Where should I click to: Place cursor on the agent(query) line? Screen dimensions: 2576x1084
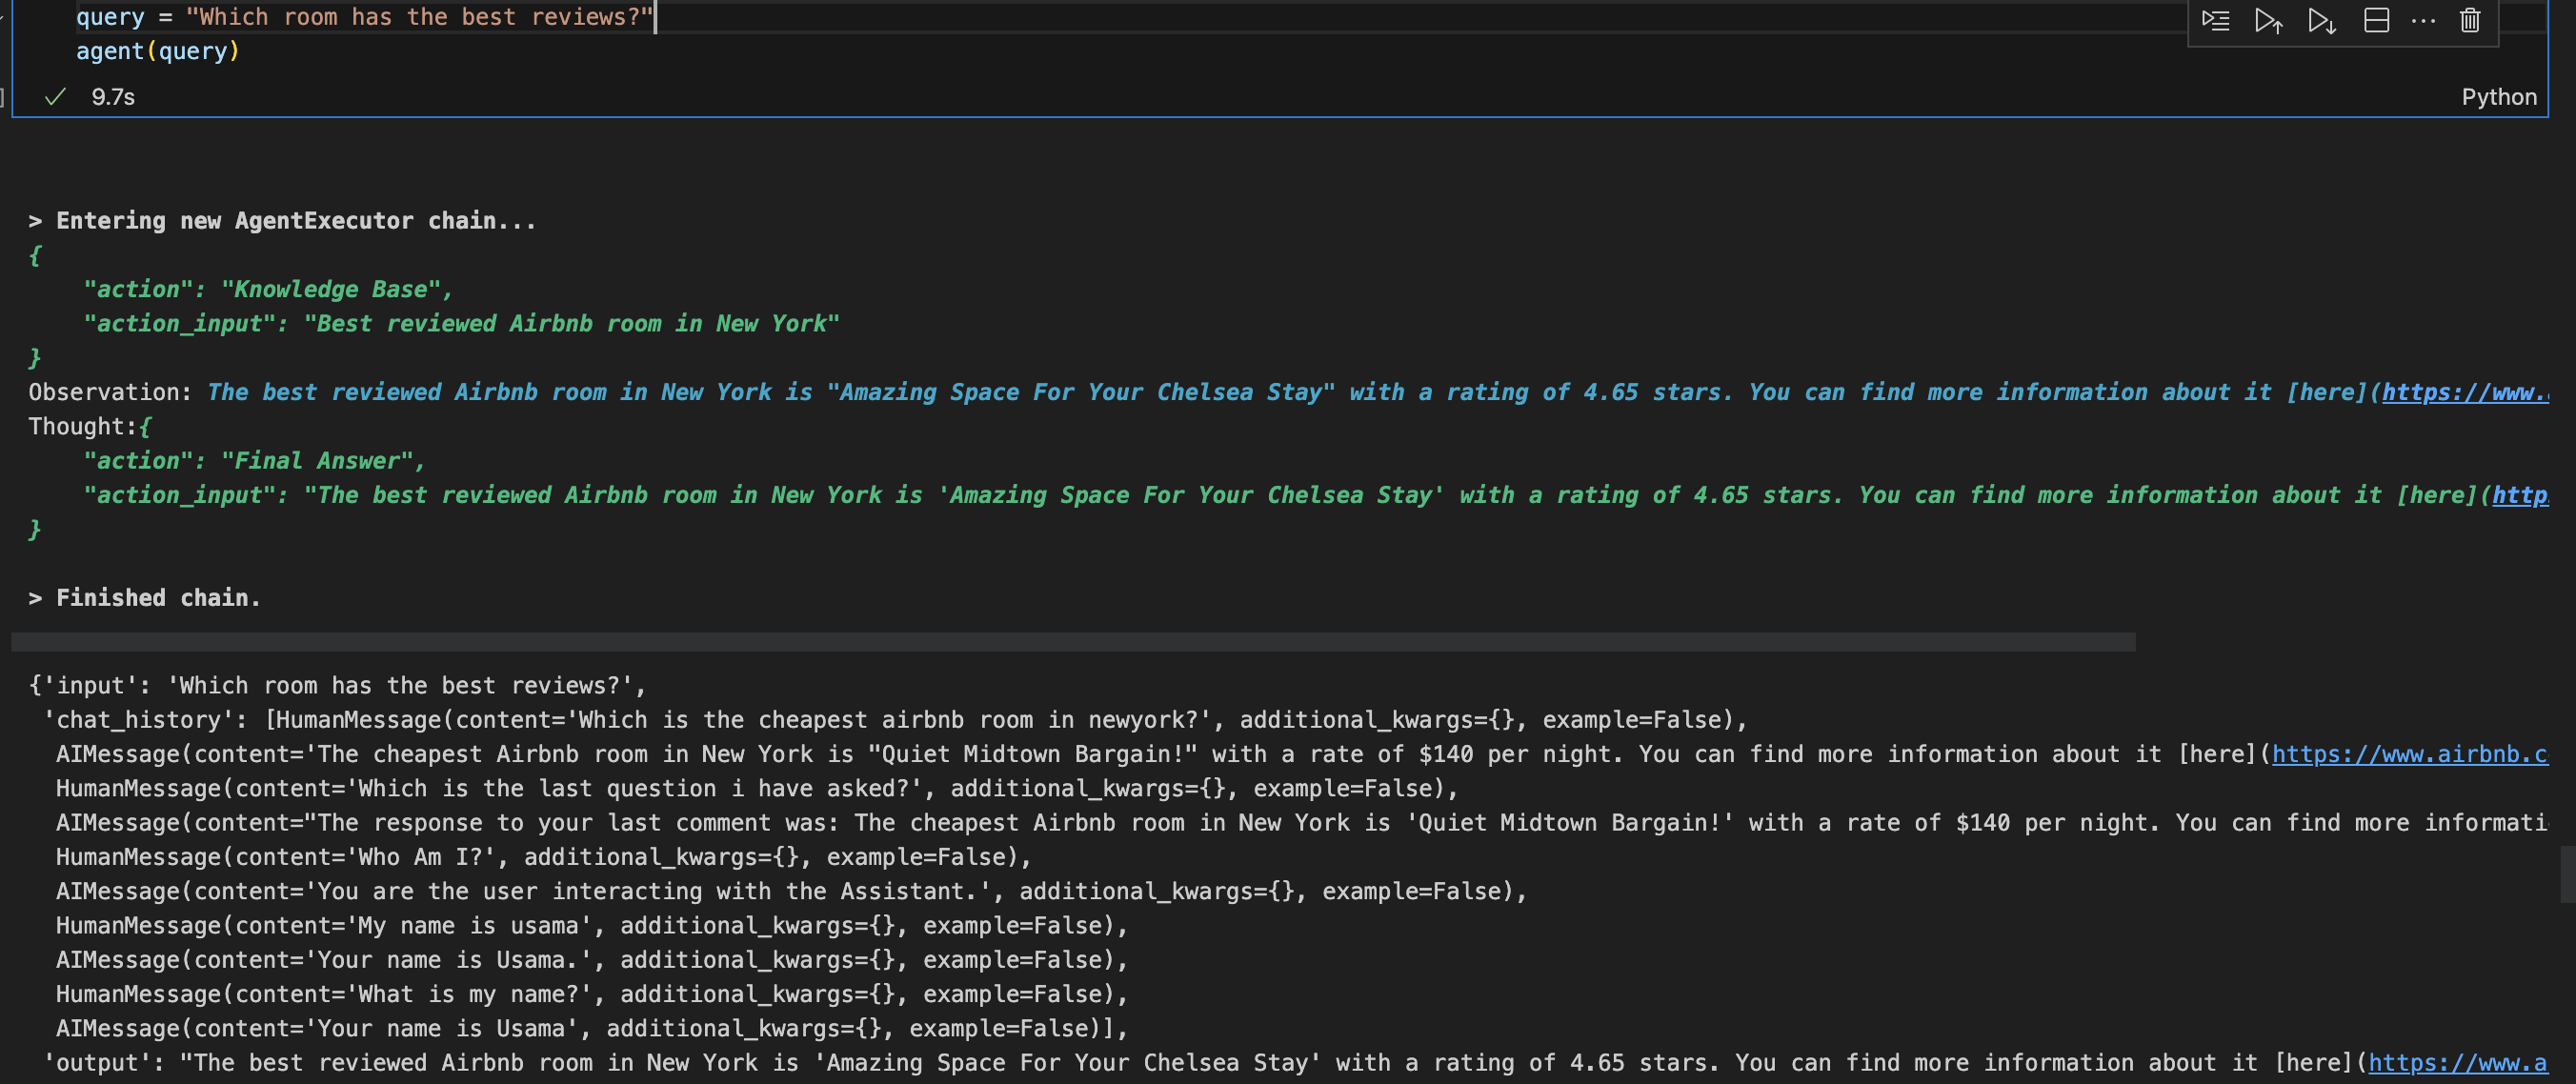click(x=158, y=52)
